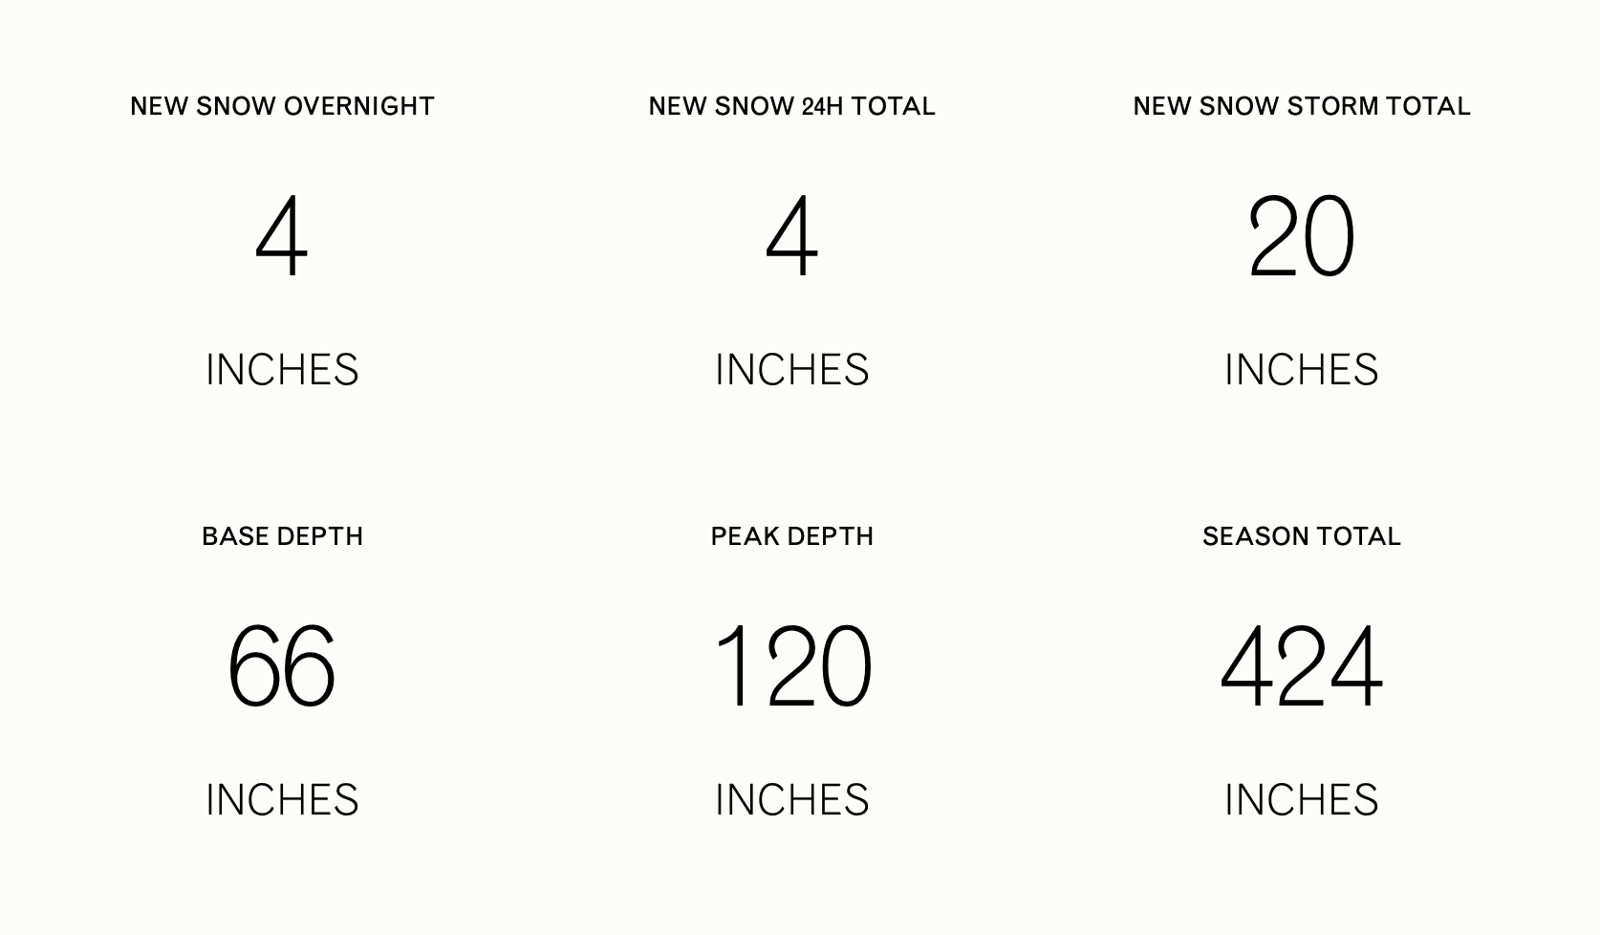Click INCHES under Base Depth
1600x935 pixels.
point(282,800)
